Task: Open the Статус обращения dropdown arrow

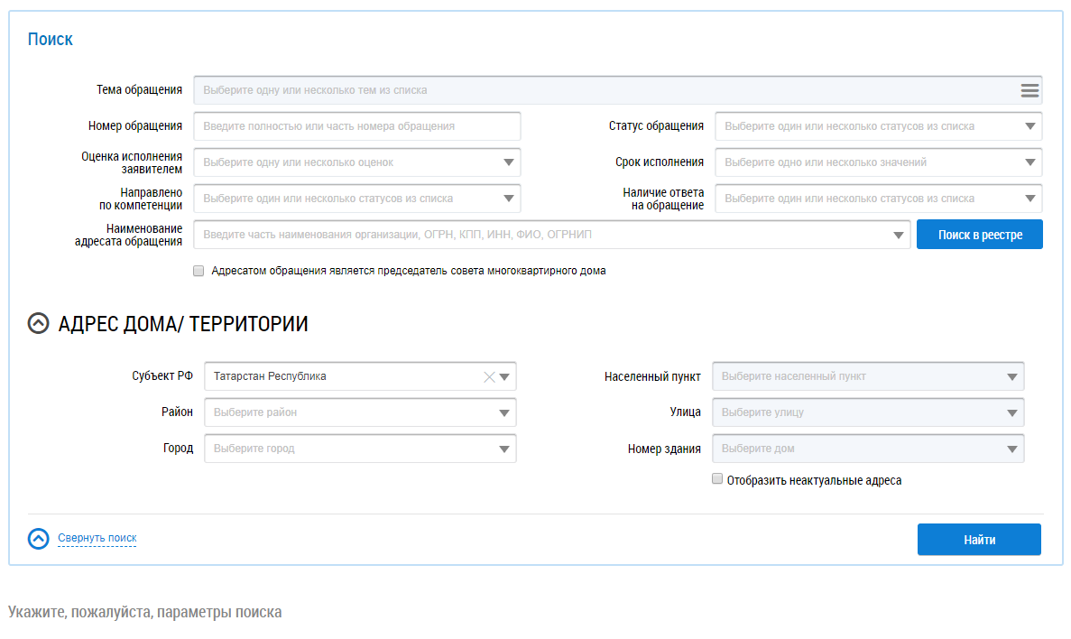Action: click(1029, 126)
